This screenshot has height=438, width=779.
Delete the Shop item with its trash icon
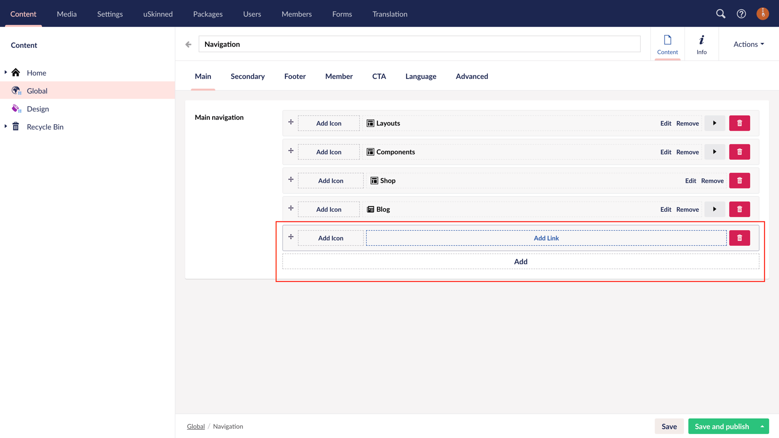pos(740,180)
